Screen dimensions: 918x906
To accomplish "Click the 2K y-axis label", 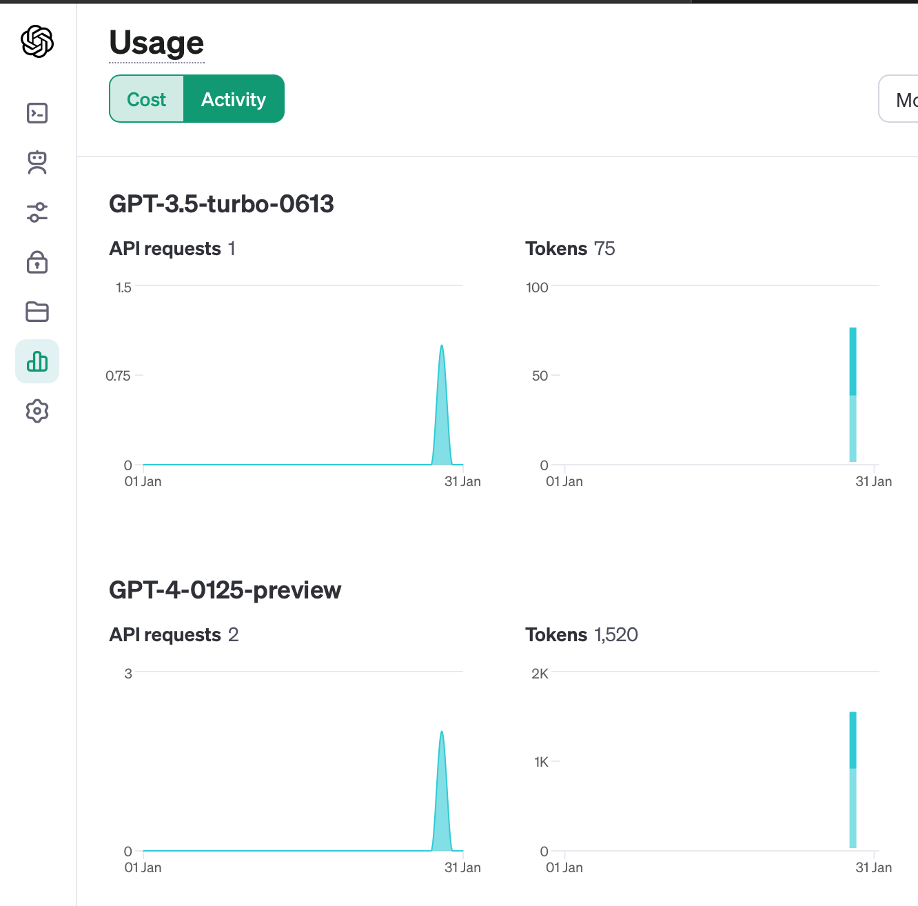I will point(540,674).
